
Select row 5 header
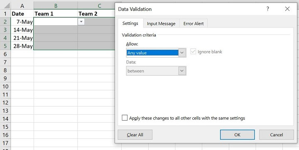[5, 46]
